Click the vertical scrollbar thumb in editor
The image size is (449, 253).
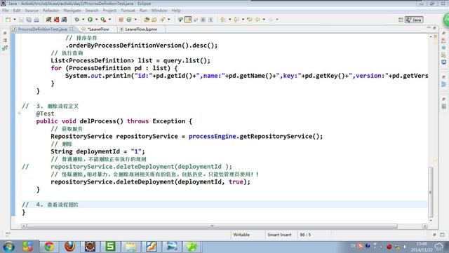[430, 192]
